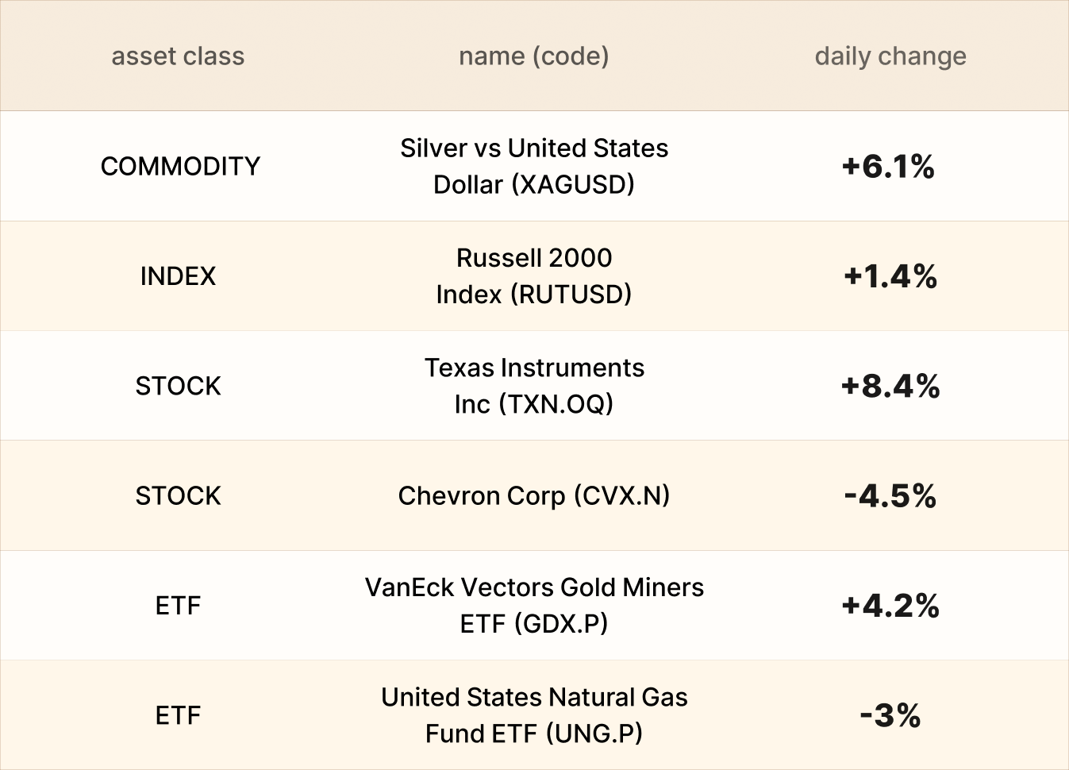Click the asset class column header
Image resolution: width=1069 pixels, height=770 pixels.
(x=178, y=56)
